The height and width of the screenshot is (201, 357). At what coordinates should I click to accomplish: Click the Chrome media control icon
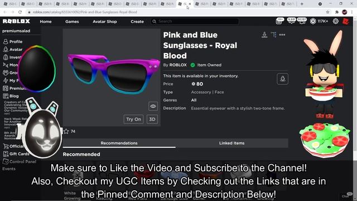tap(320, 4)
